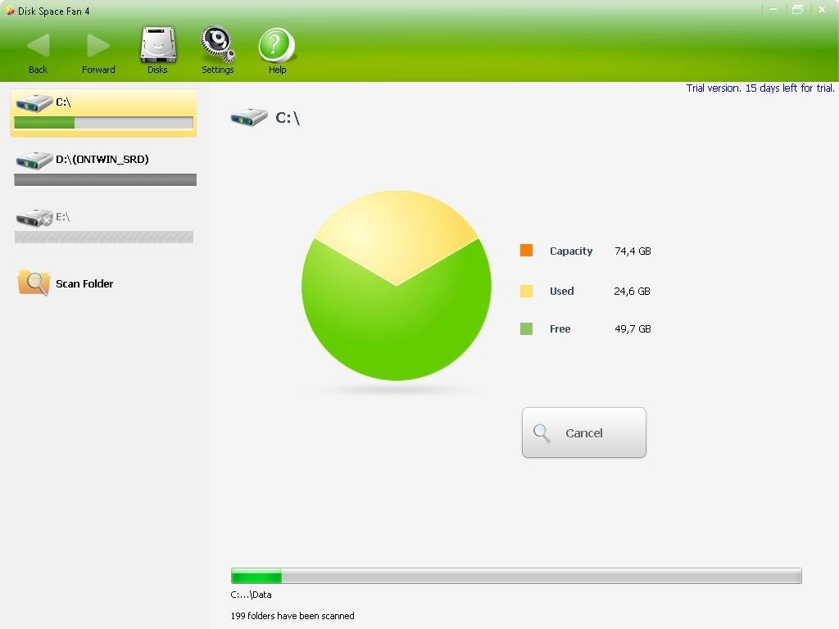The image size is (839, 629).
Task: Click the orange Capacity color swatch
Action: click(x=527, y=251)
